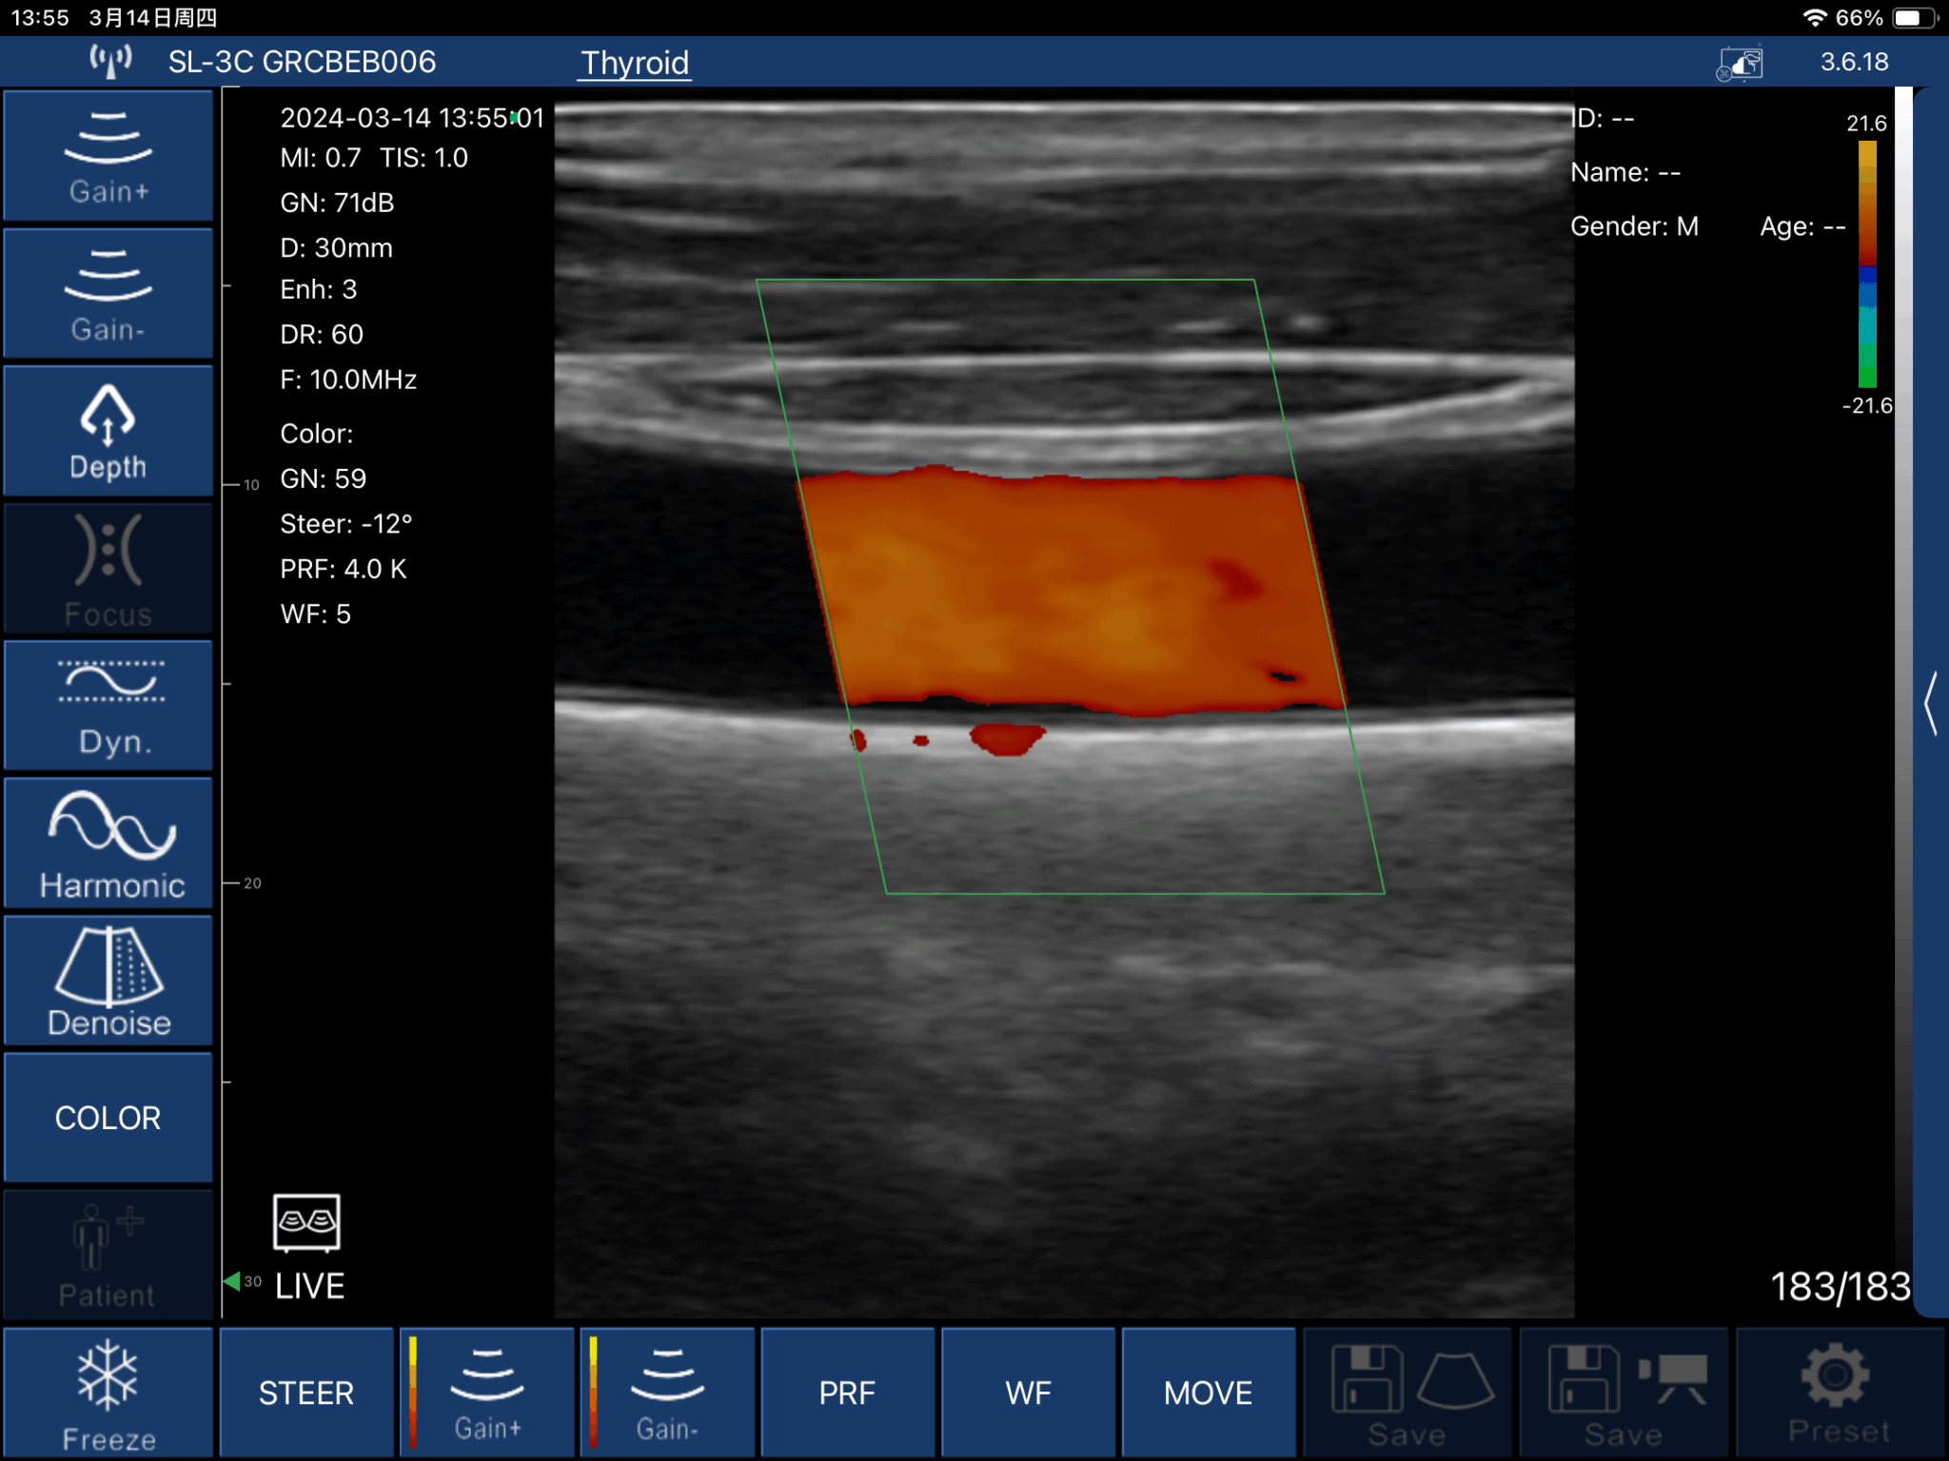Screen dimensions: 1949x1461
Task: Activate the Denoise function
Action: [x=108, y=981]
